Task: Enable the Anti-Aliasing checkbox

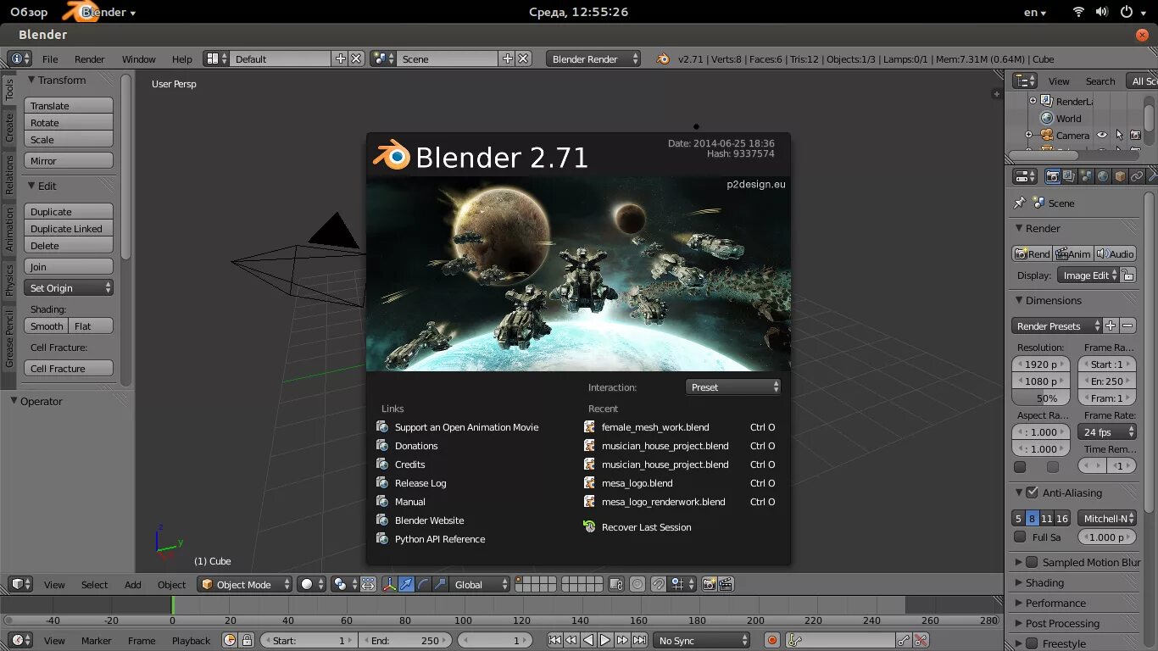Action: 1032,492
